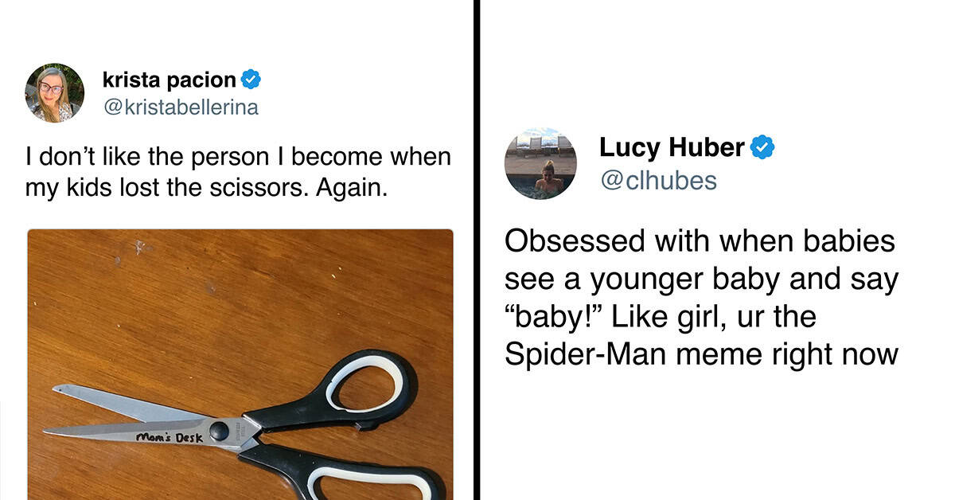Click the scissors' pivot screw

pyautogui.click(x=218, y=432)
